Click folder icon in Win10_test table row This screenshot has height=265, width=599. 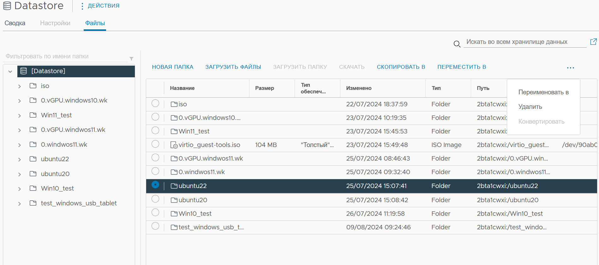pyautogui.click(x=174, y=214)
